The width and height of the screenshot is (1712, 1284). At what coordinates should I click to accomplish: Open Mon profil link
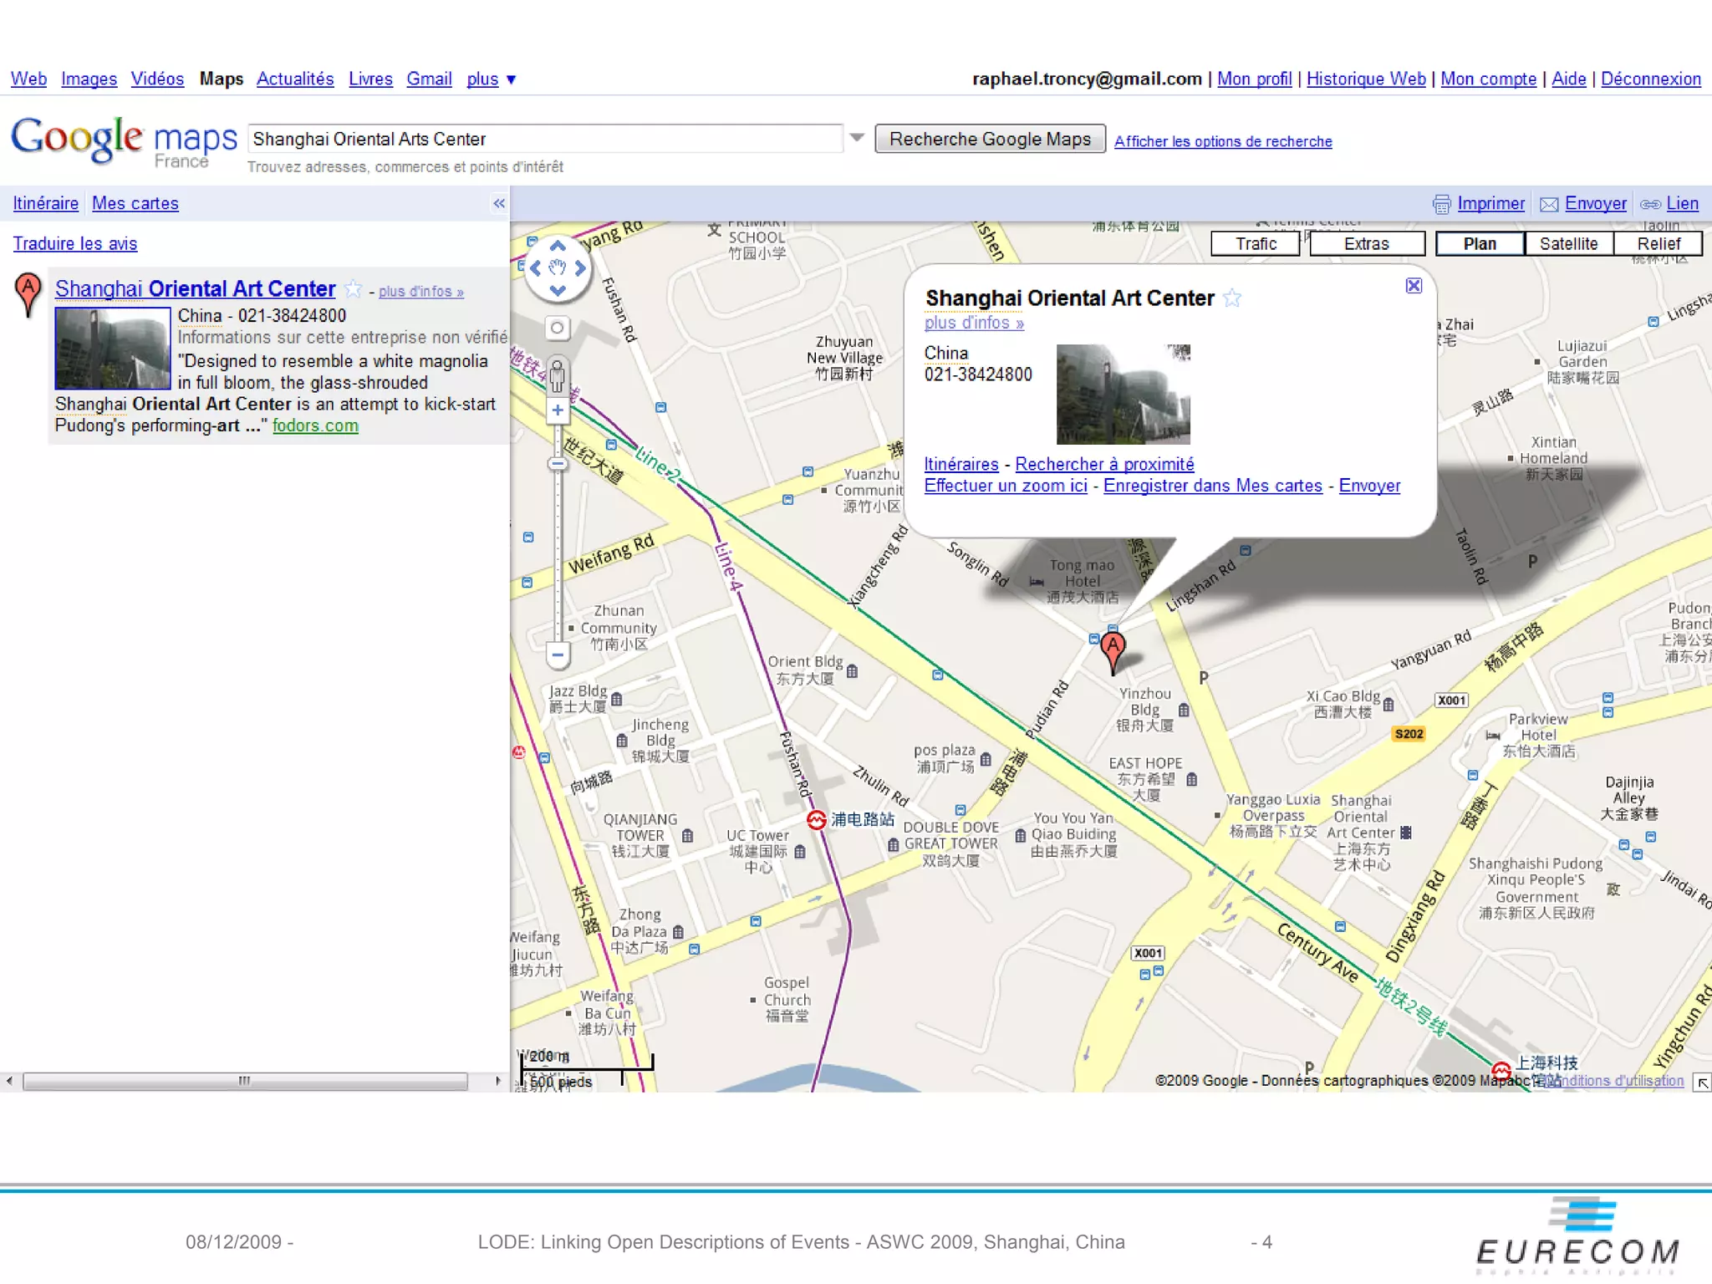pyautogui.click(x=1254, y=79)
